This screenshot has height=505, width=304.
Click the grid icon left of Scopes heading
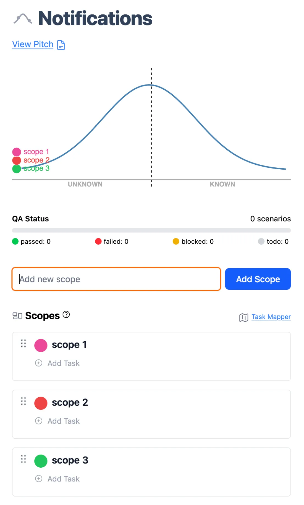pyautogui.click(x=17, y=316)
